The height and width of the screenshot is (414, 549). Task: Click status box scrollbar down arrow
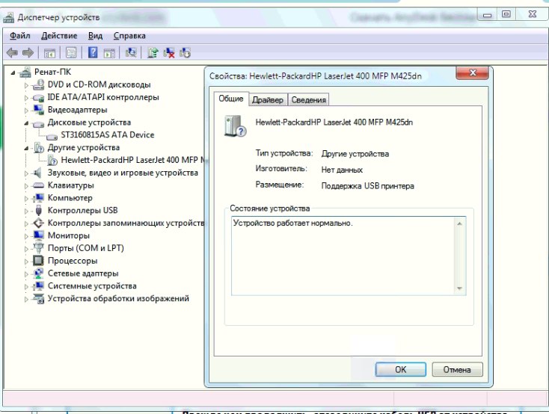click(x=460, y=288)
